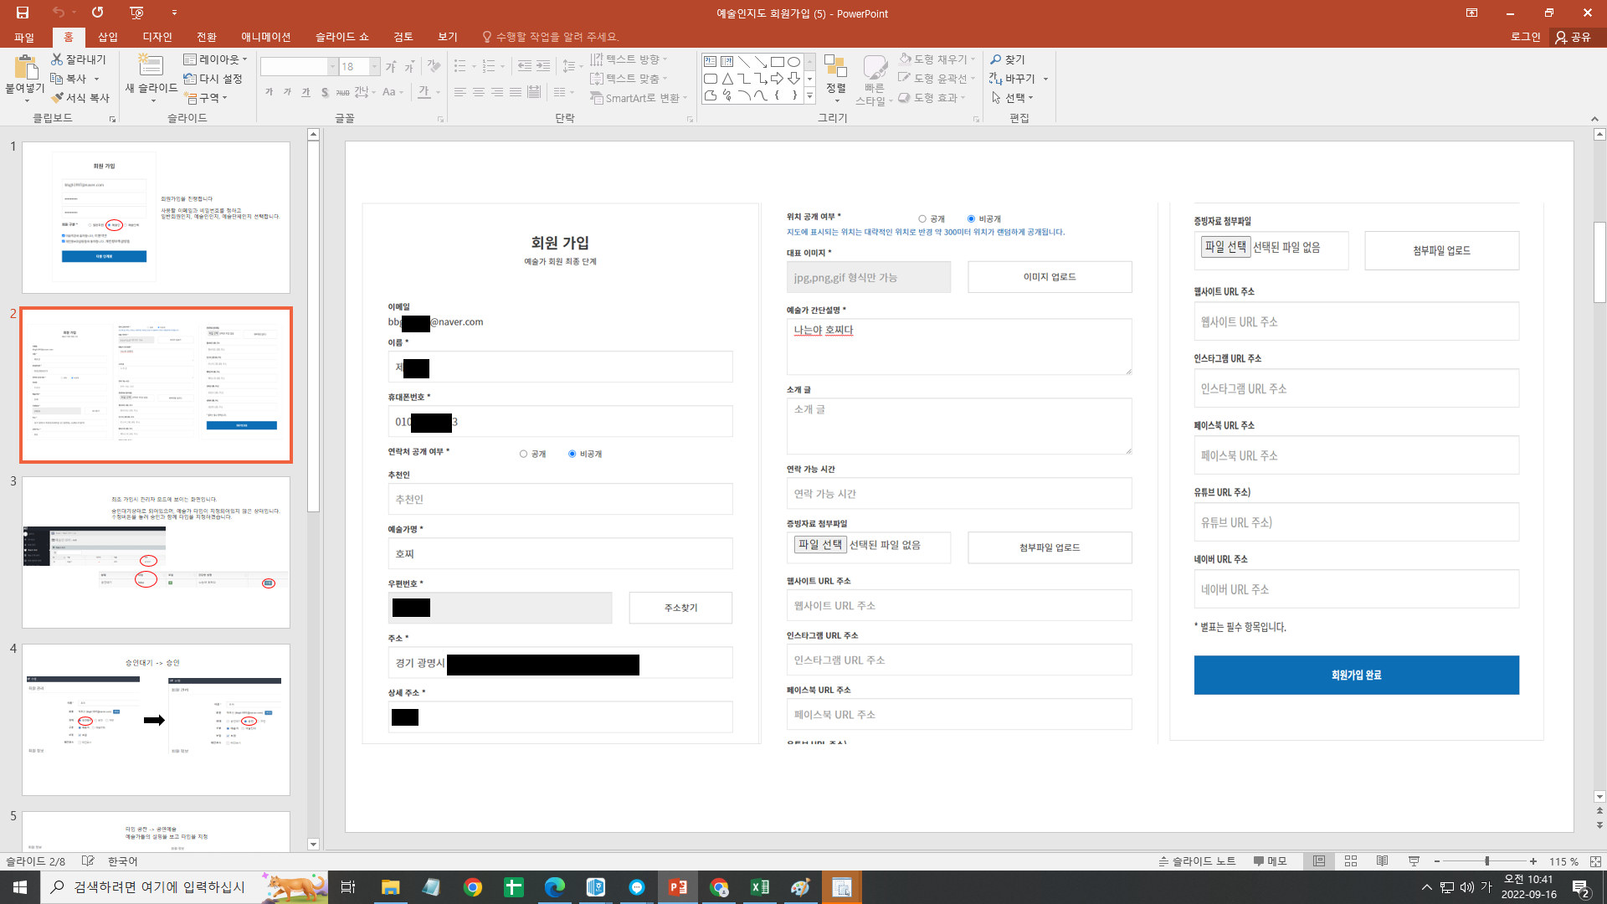Click the zoom slider in status bar
Image resolution: width=1607 pixels, height=904 pixels.
pos(1486,861)
